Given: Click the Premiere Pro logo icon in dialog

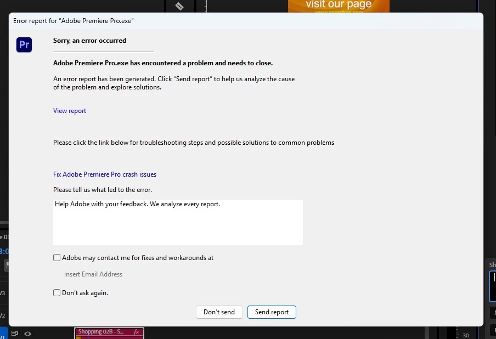Looking at the screenshot, I should coord(24,44).
